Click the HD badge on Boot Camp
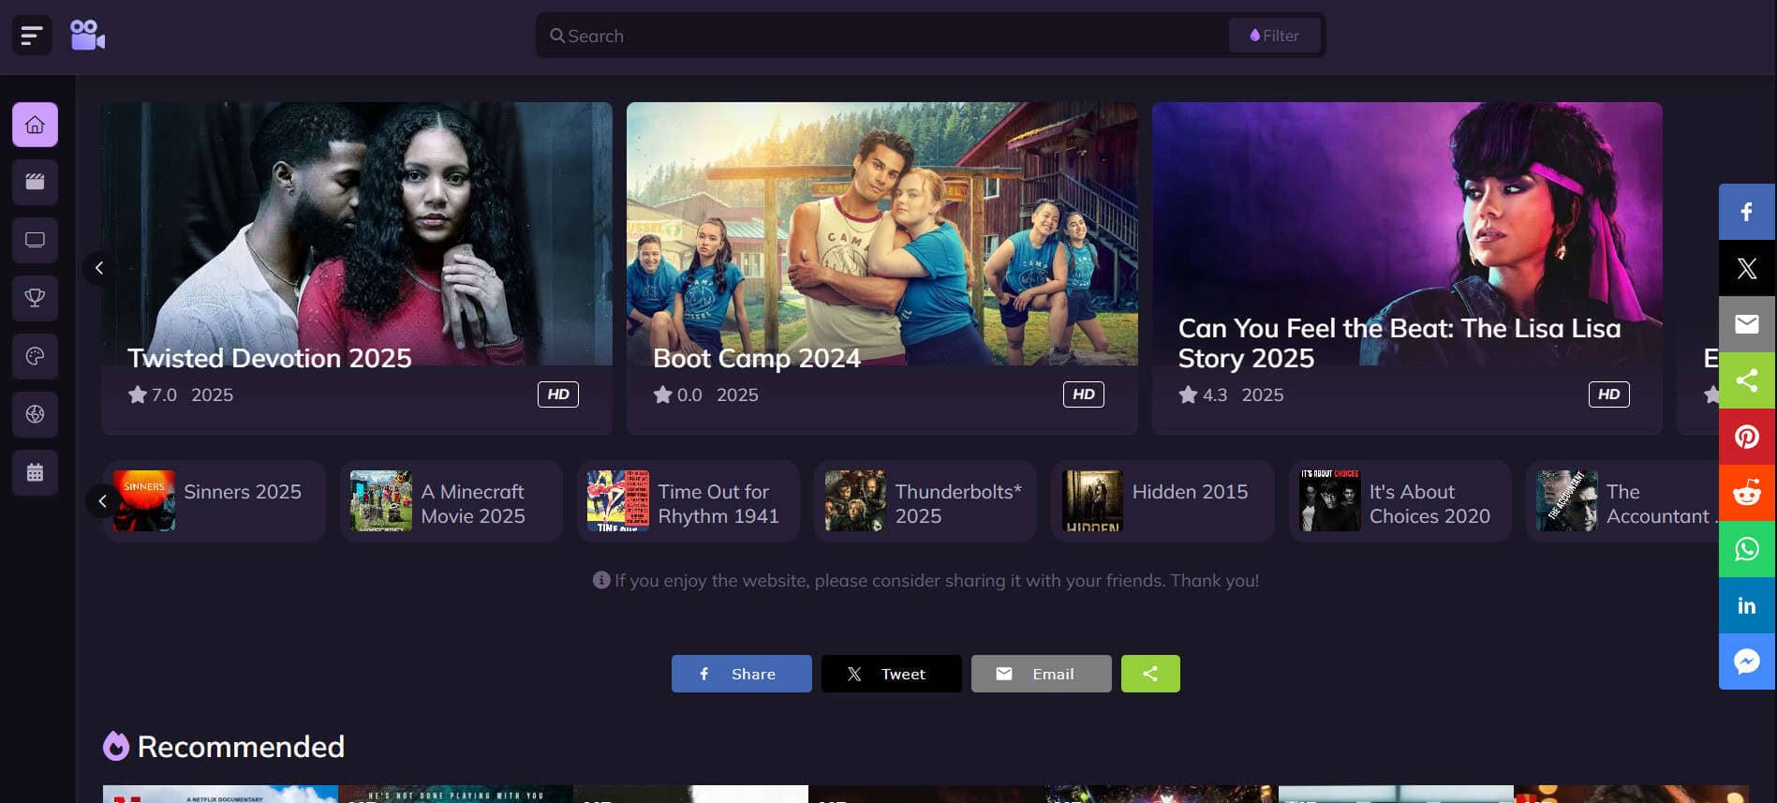Image resolution: width=1777 pixels, height=803 pixels. (1084, 394)
